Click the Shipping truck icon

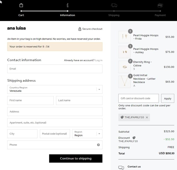[114, 5]
